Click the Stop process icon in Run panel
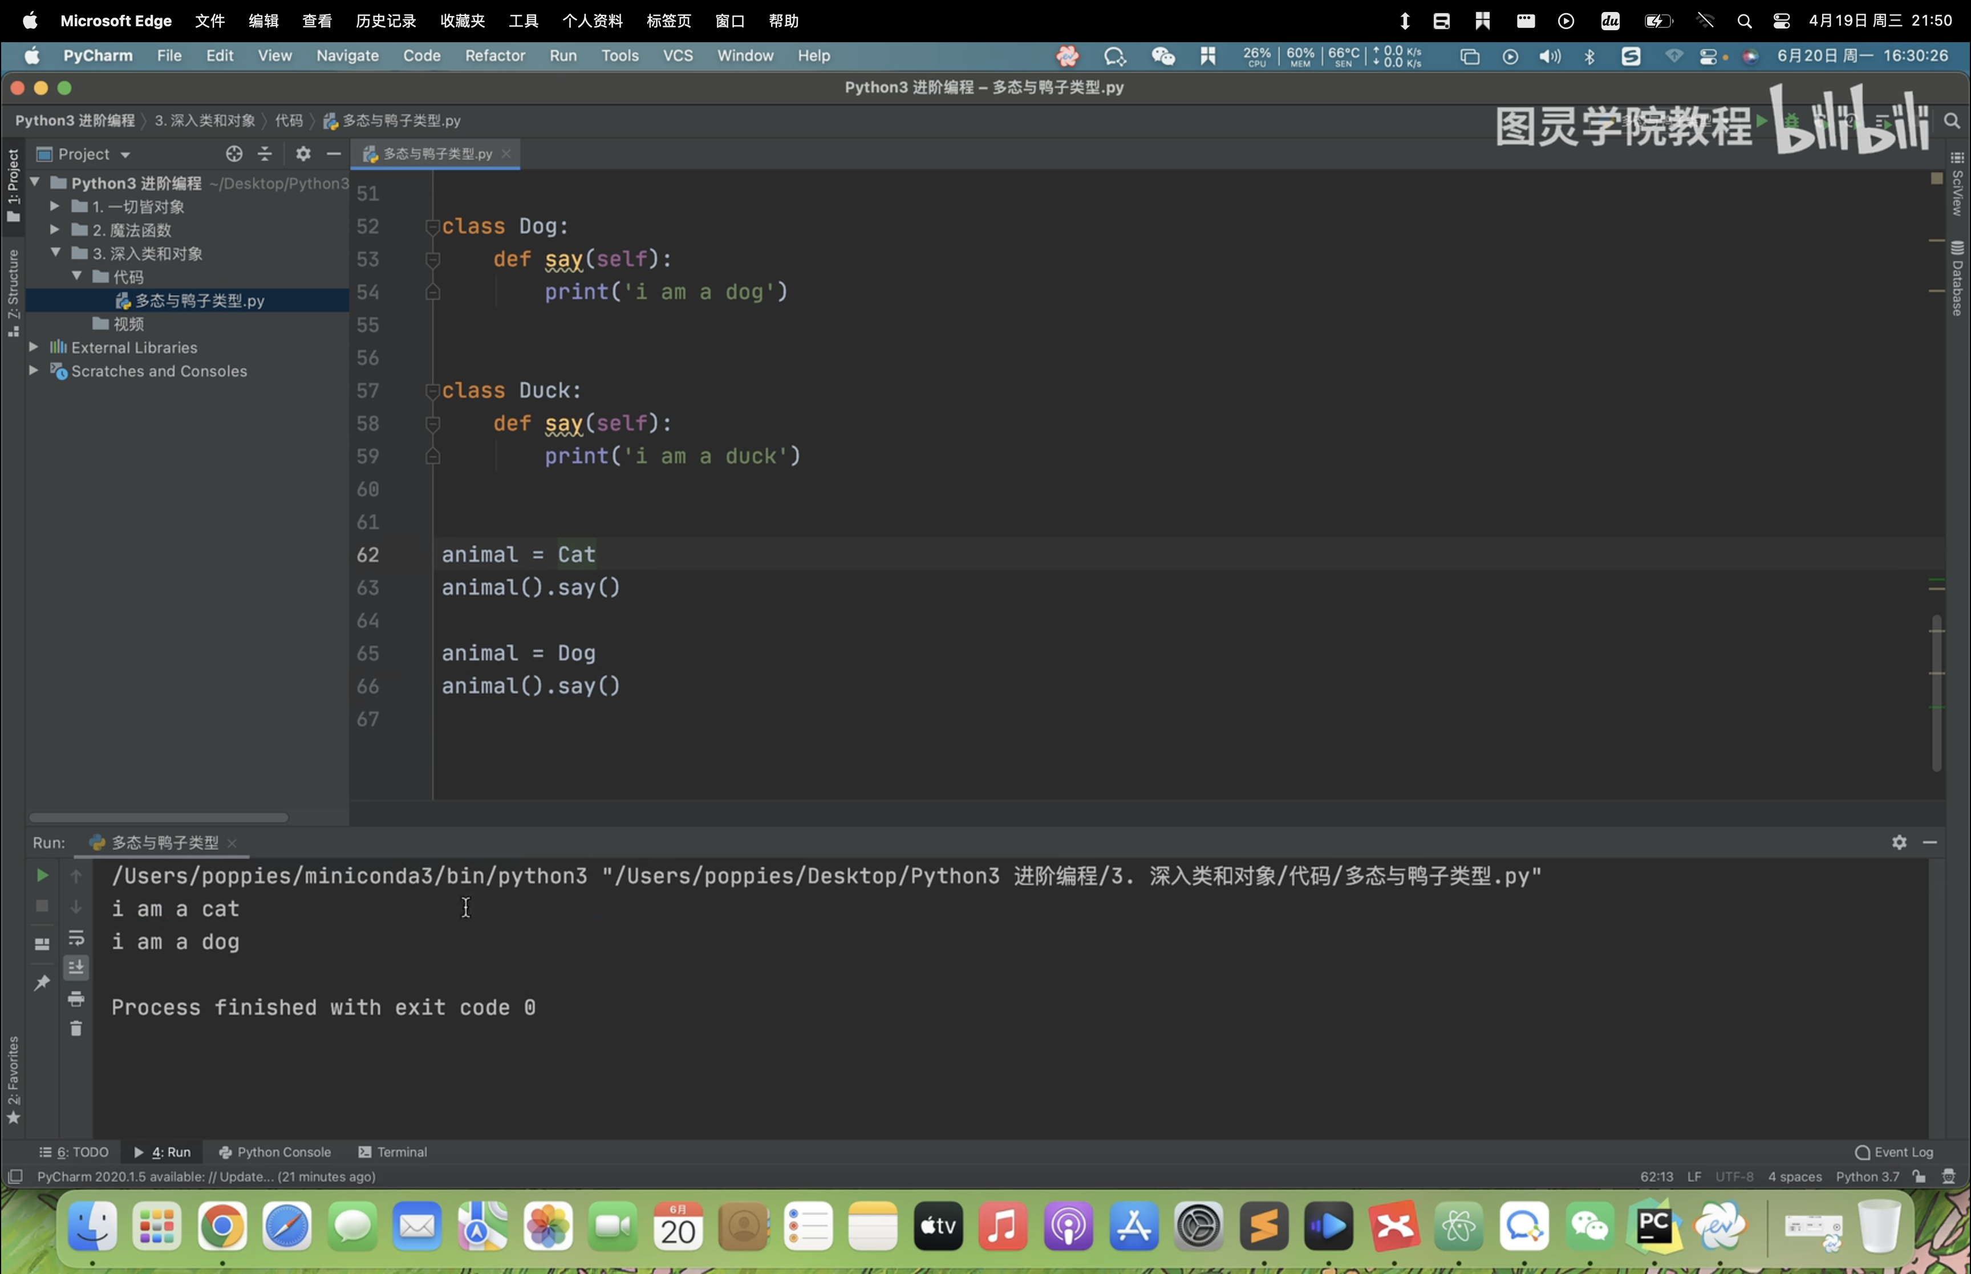The height and width of the screenshot is (1274, 1971). (x=42, y=907)
